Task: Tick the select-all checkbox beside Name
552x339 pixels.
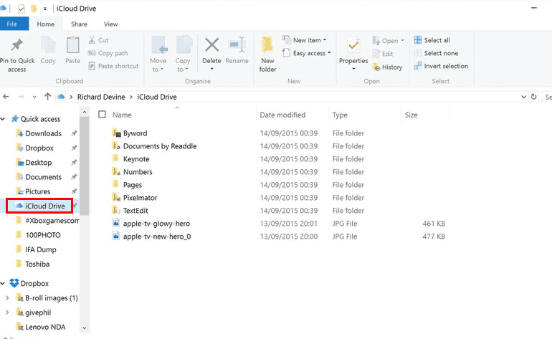Action: click(102, 115)
